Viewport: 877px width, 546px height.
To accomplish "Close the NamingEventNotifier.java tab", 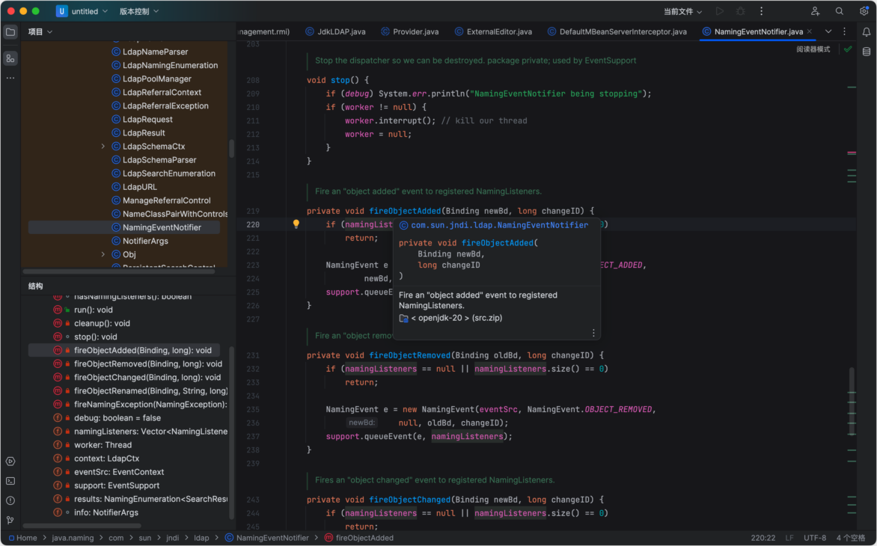I will [810, 32].
